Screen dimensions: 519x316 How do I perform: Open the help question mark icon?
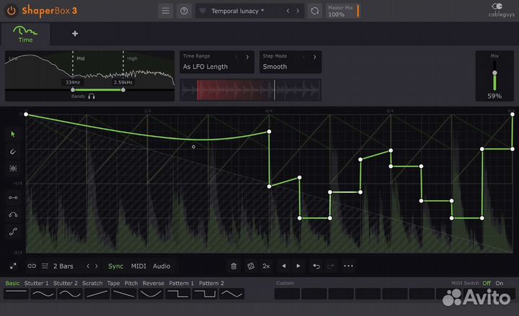tap(184, 11)
